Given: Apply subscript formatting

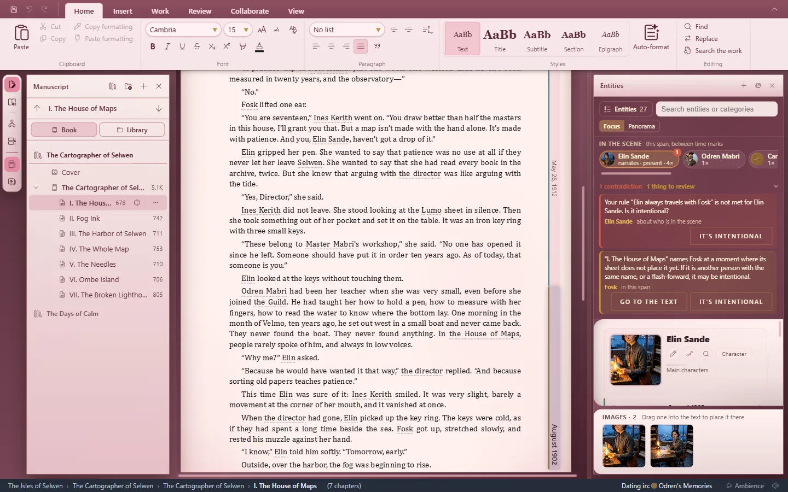Looking at the screenshot, I should point(212,46).
